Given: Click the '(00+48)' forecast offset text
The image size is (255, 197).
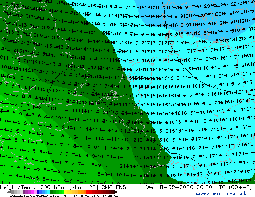Looking at the screenshot, I should coord(240,187).
